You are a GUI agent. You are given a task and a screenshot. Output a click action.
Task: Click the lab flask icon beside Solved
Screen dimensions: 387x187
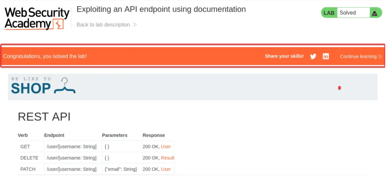pos(375,13)
